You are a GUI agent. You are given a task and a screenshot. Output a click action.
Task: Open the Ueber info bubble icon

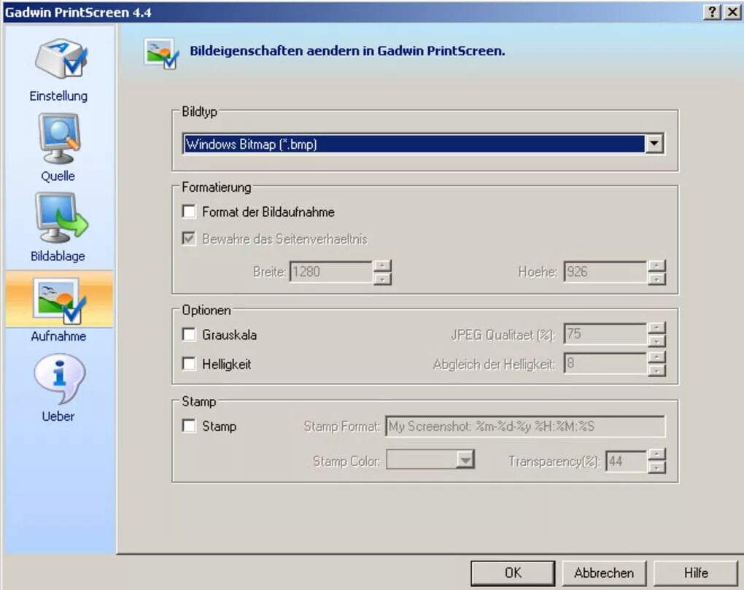[59, 378]
